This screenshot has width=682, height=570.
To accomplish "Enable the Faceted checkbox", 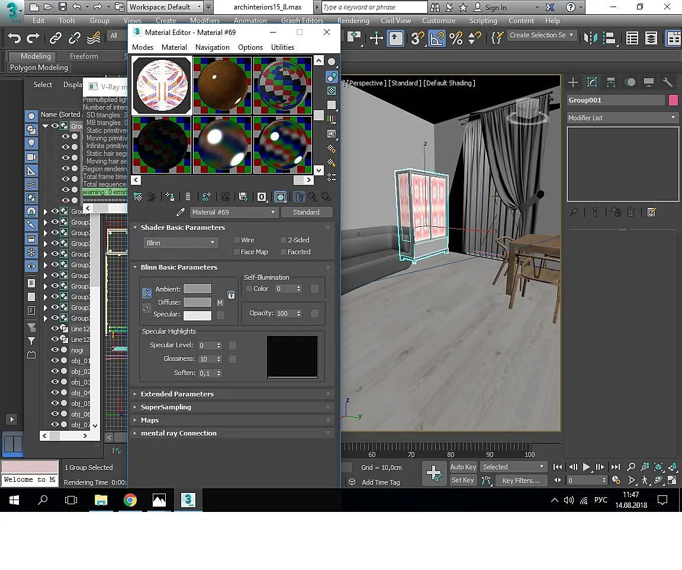I will pyautogui.click(x=283, y=252).
